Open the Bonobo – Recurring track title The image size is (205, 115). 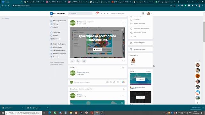pyautogui.click(x=118, y=13)
